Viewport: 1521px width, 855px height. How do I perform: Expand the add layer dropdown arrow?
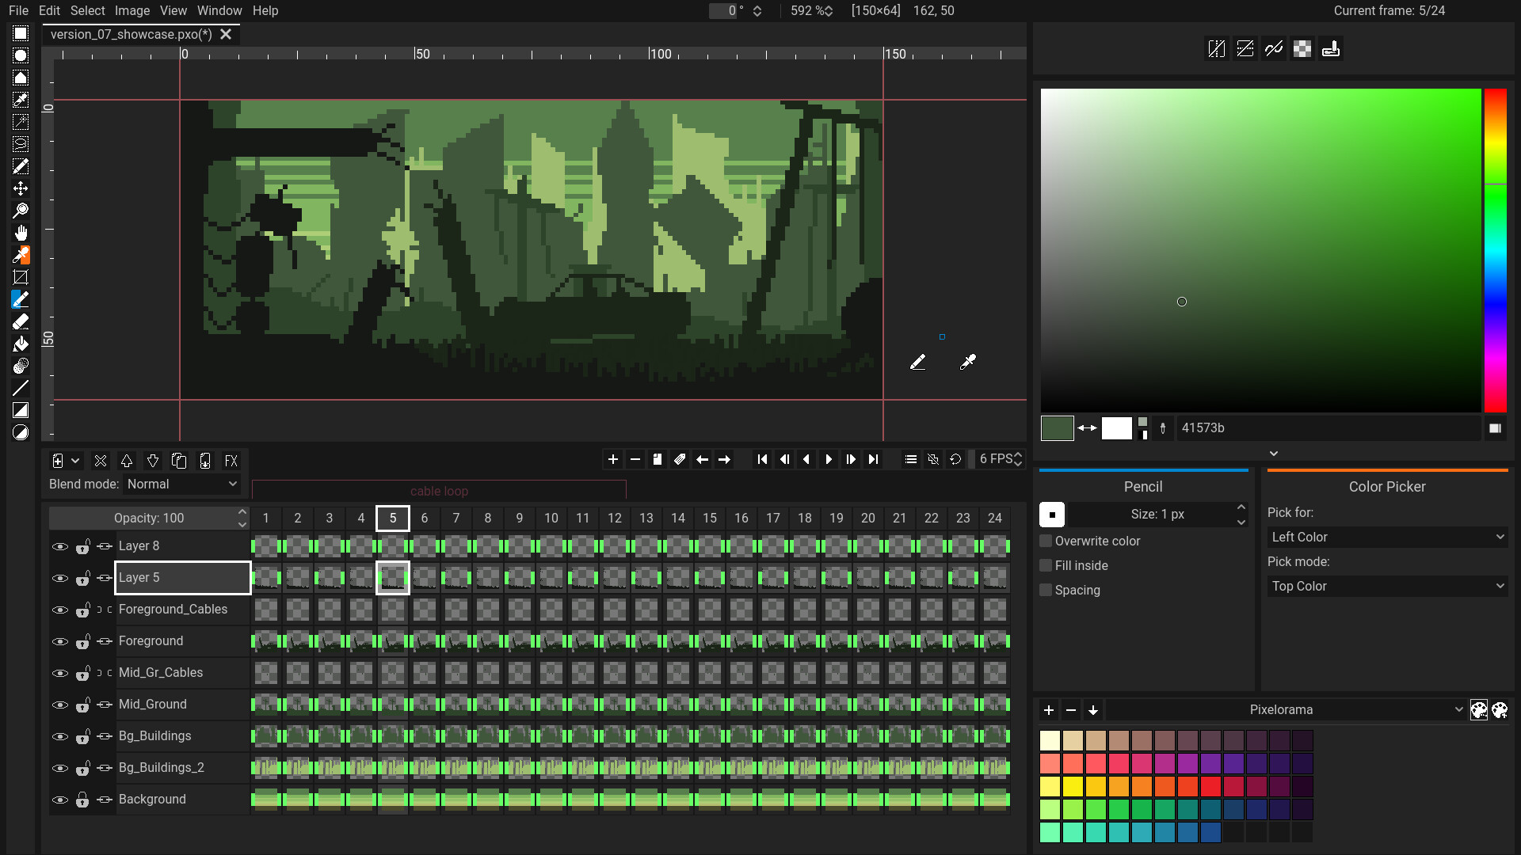coord(76,461)
